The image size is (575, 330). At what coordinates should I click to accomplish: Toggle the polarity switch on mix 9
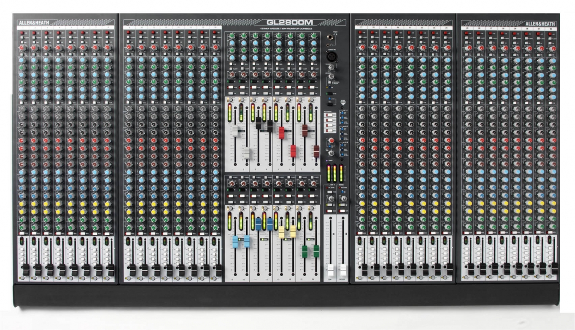coord(230,177)
